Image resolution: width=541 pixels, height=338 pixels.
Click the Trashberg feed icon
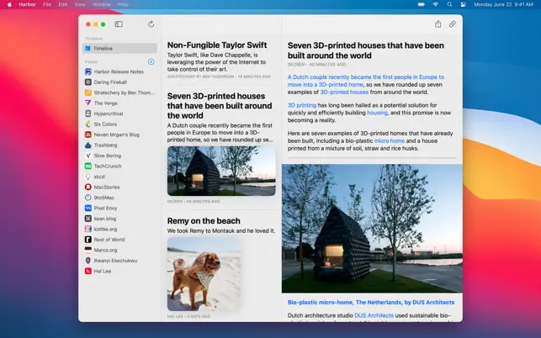(x=88, y=145)
